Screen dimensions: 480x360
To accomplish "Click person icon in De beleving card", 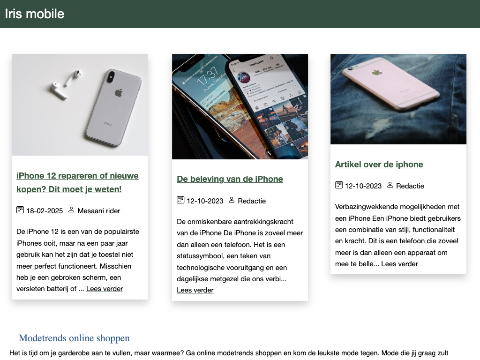I will (232, 200).
